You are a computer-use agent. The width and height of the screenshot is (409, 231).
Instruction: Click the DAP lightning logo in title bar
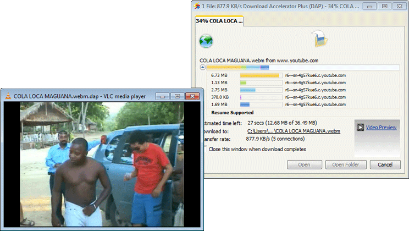click(197, 6)
